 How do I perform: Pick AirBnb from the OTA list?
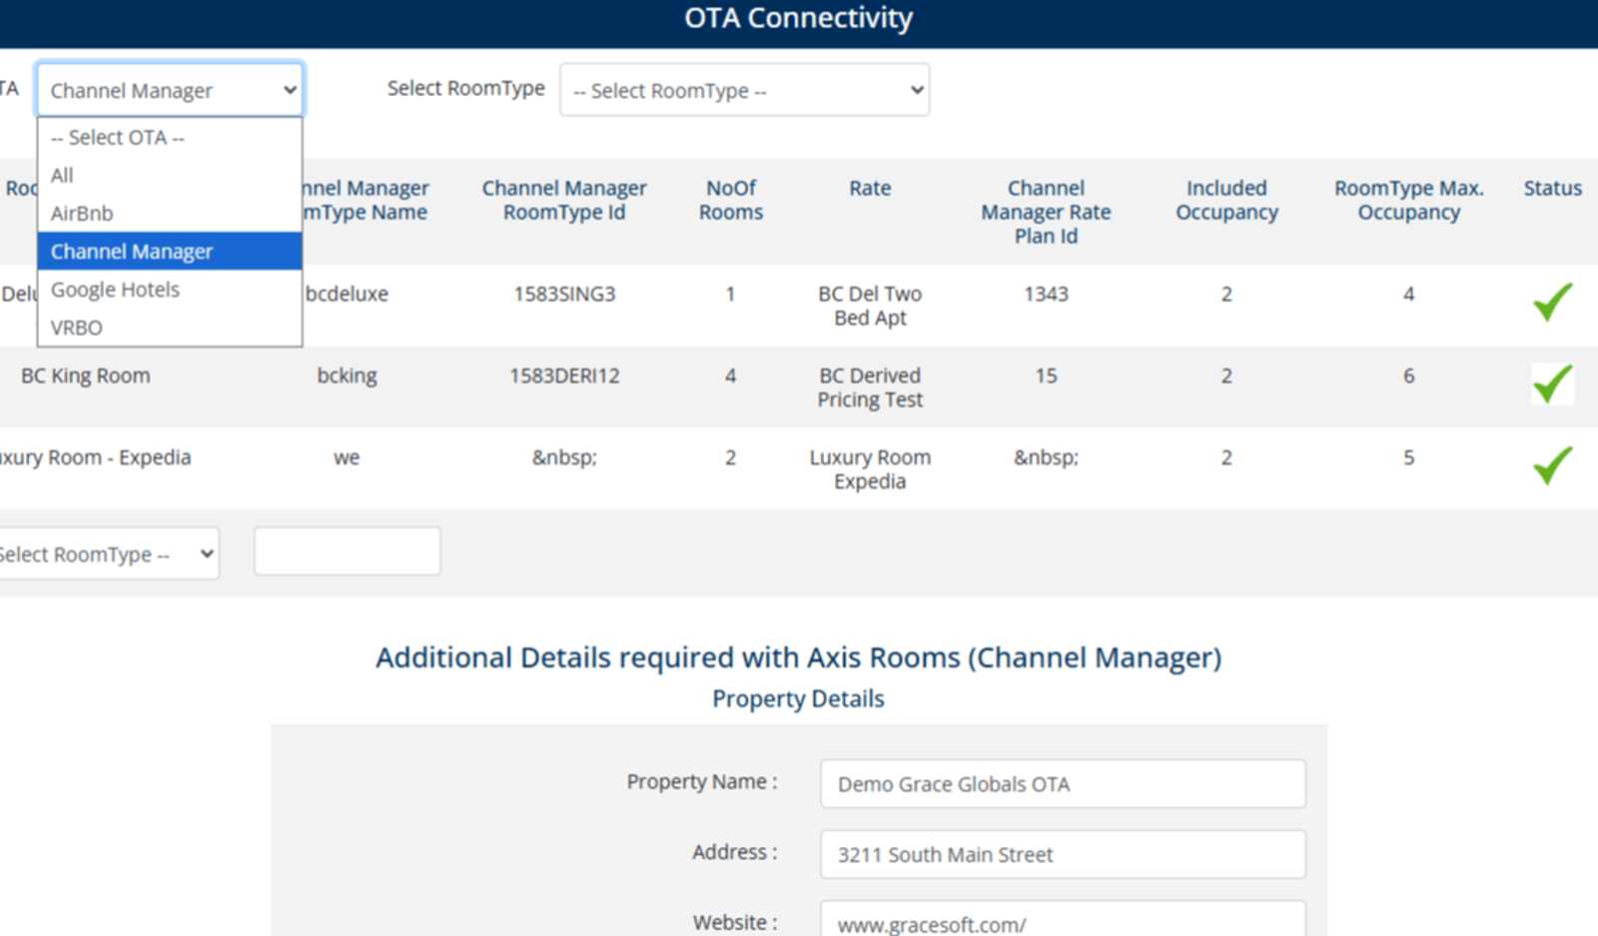coord(170,213)
